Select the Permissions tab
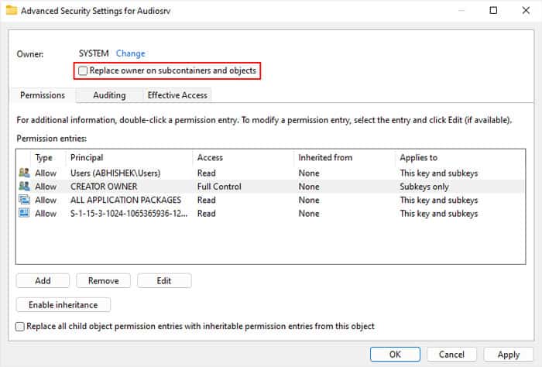 point(43,95)
